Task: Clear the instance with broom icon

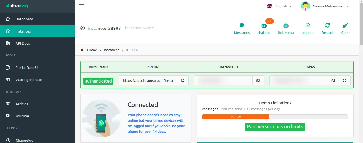Action: [346, 29]
